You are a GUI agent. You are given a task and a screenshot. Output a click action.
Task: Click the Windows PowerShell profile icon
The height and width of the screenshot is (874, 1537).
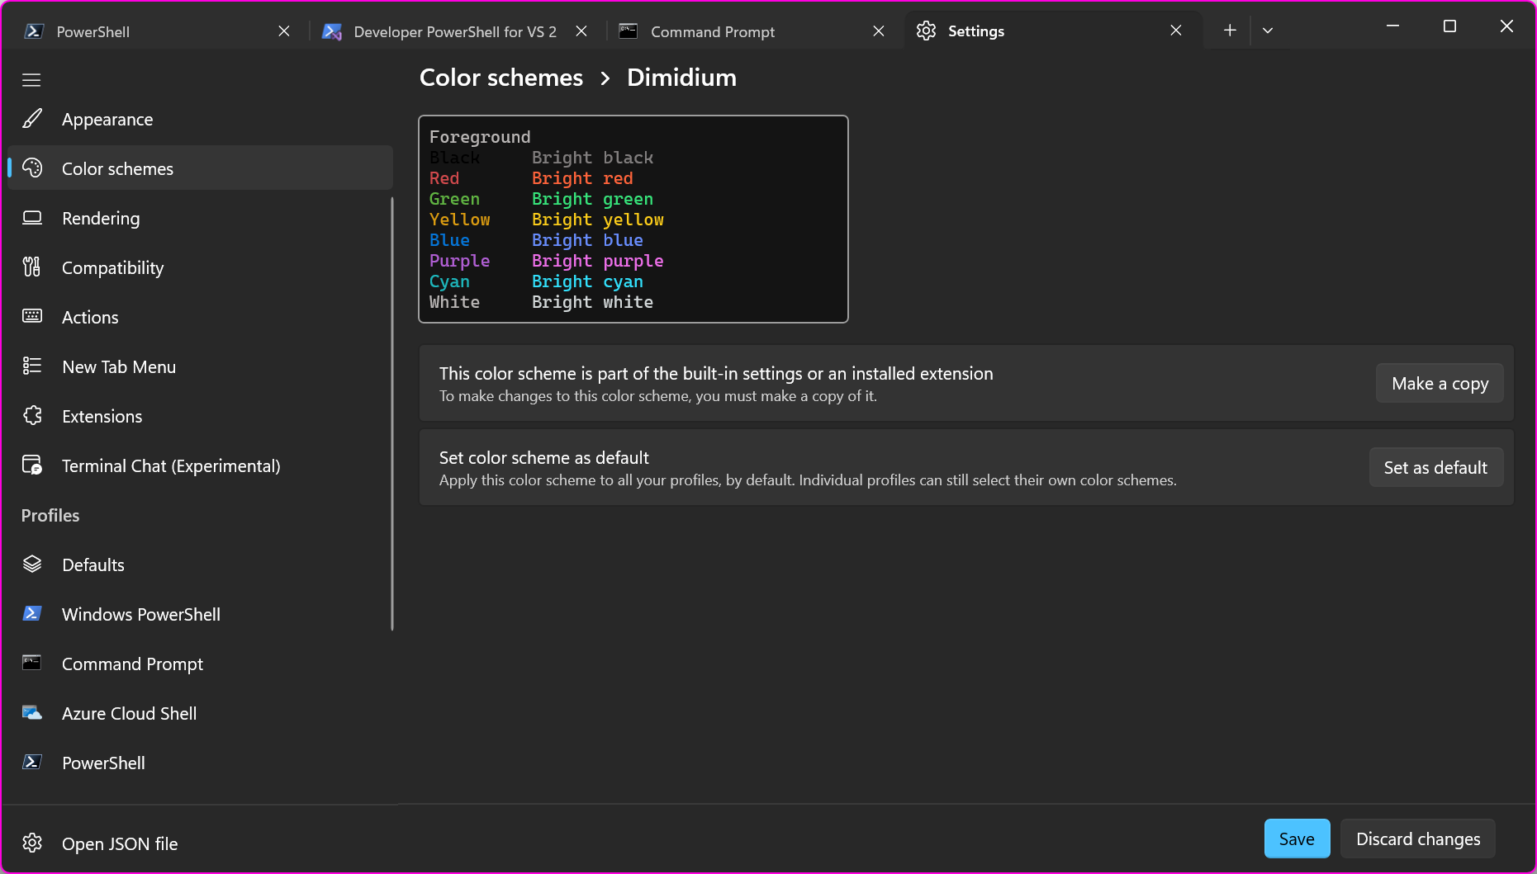click(32, 614)
